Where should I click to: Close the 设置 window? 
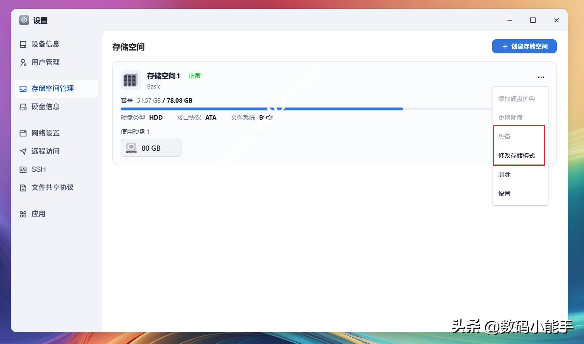coord(556,20)
